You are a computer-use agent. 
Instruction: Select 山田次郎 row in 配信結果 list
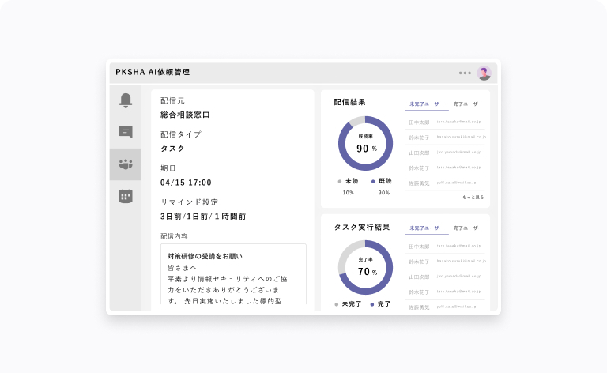click(x=445, y=153)
